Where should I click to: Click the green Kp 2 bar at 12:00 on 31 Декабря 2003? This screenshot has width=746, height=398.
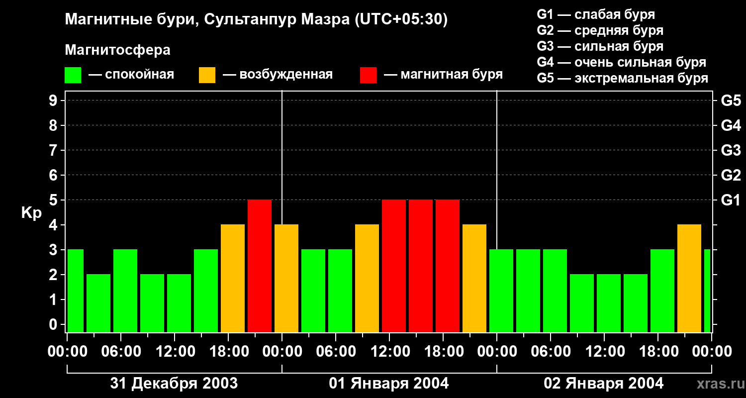[x=179, y=303]
